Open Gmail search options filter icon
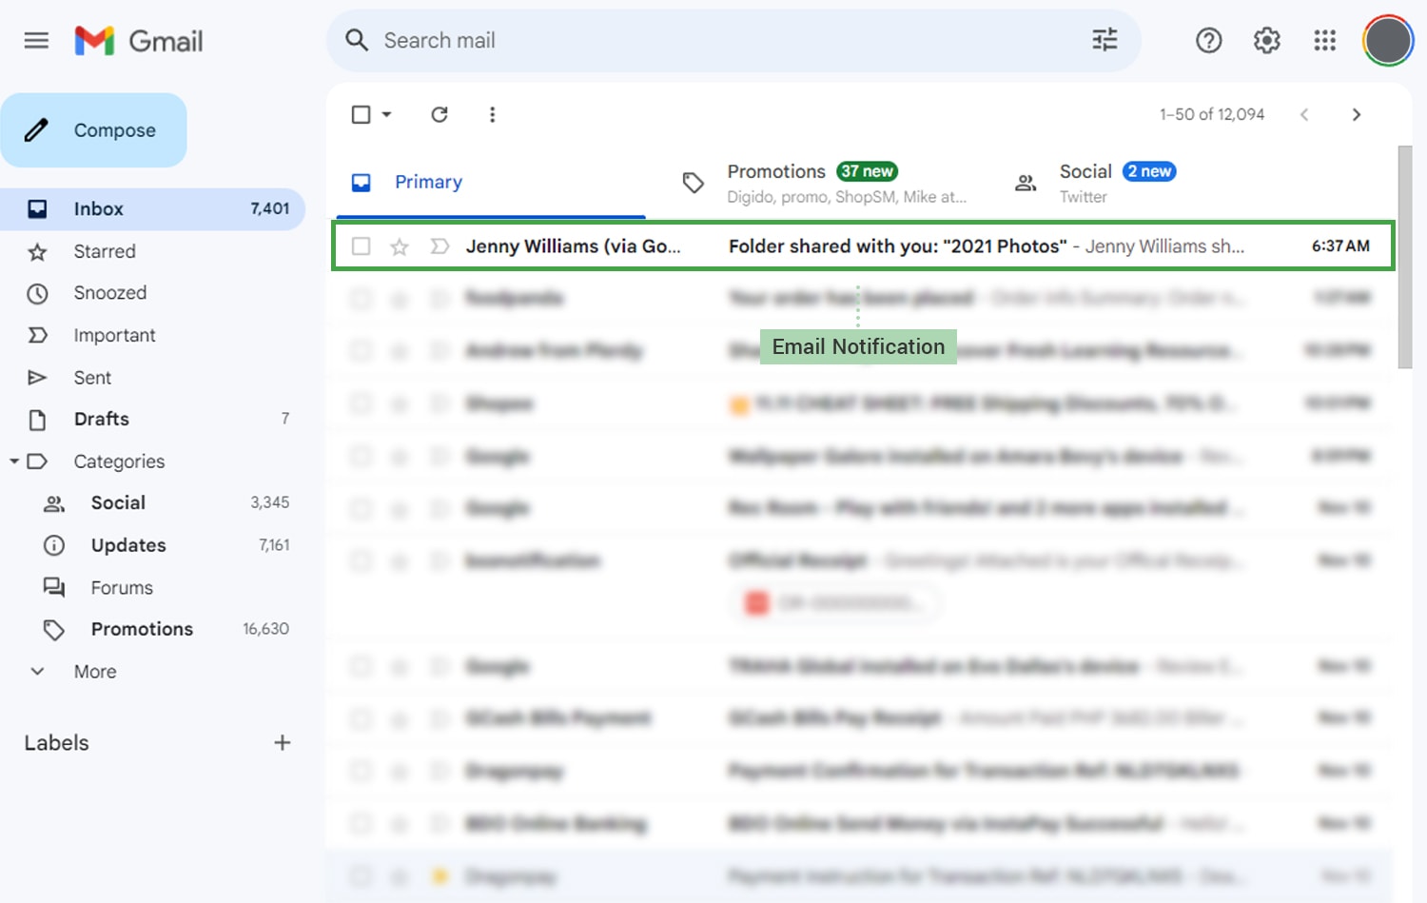This screenshot has width=1427, height=903. (x=1104, y=40)
